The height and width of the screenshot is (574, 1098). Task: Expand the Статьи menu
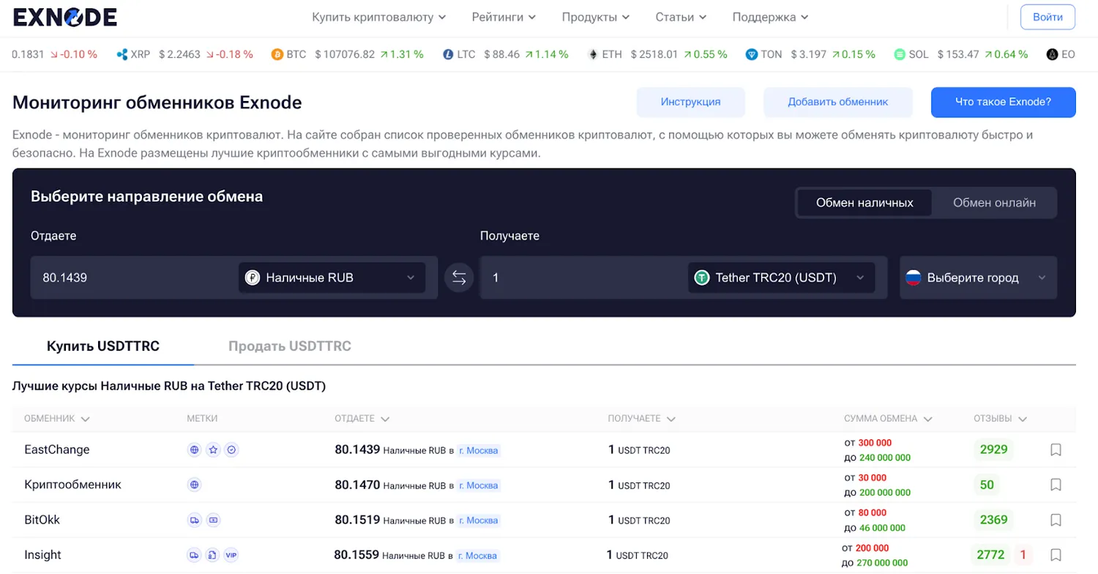(x=681, y=17)
